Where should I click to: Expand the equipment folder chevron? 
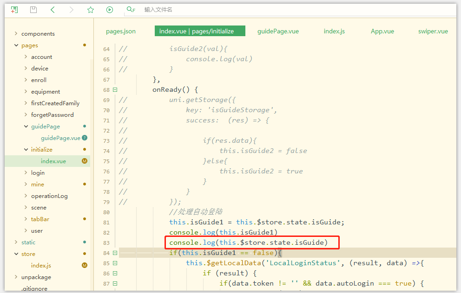click(x=26, y=91)
